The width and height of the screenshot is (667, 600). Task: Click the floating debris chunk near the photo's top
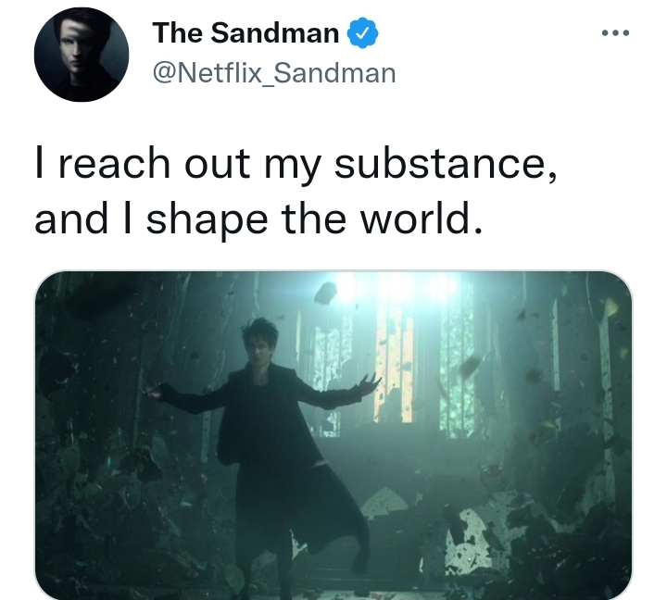coord(325,294)
